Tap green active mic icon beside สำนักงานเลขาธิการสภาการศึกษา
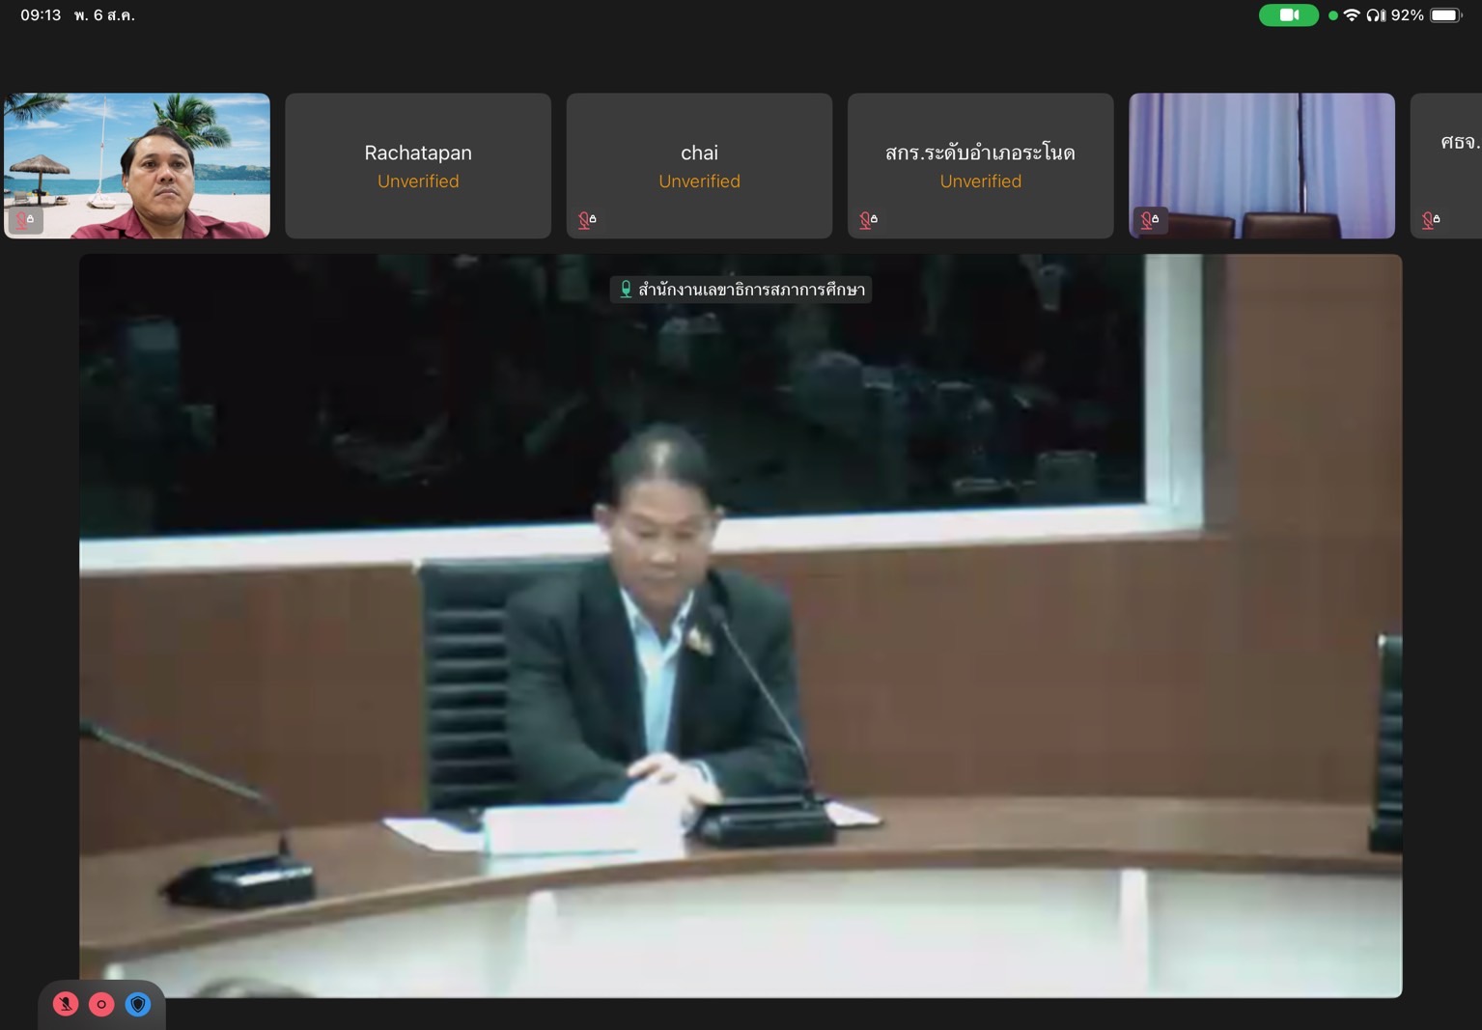The width and height of the screenshot is (1482, 1030). tap(626, 290)
